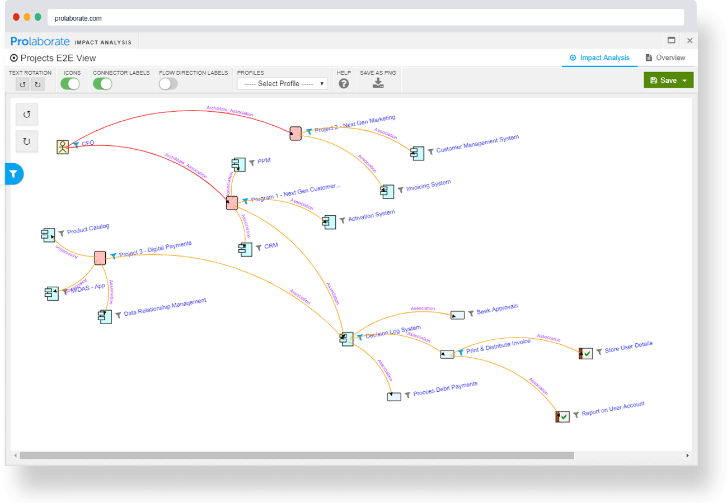Click the Seek Approvals node icon
727x503 pixels.
pyautogui.click(x=457, y=315)
